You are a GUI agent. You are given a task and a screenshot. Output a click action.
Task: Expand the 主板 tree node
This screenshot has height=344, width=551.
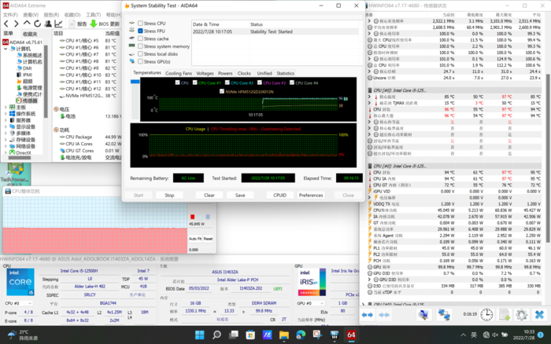(6, 108)
